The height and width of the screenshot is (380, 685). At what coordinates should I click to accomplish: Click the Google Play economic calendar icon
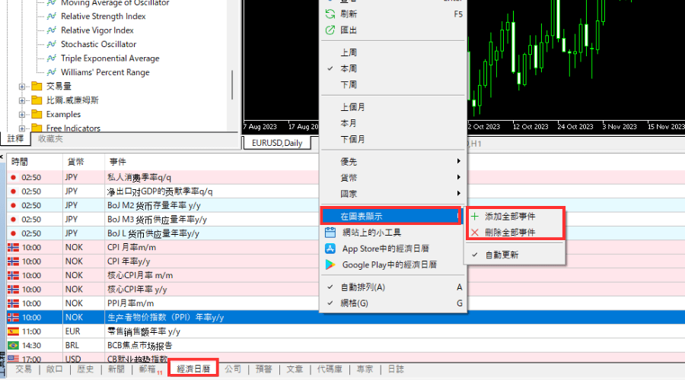click(330, 264)
